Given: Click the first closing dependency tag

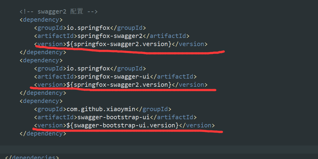Looking at the screenshot, I should click(43, 52).
